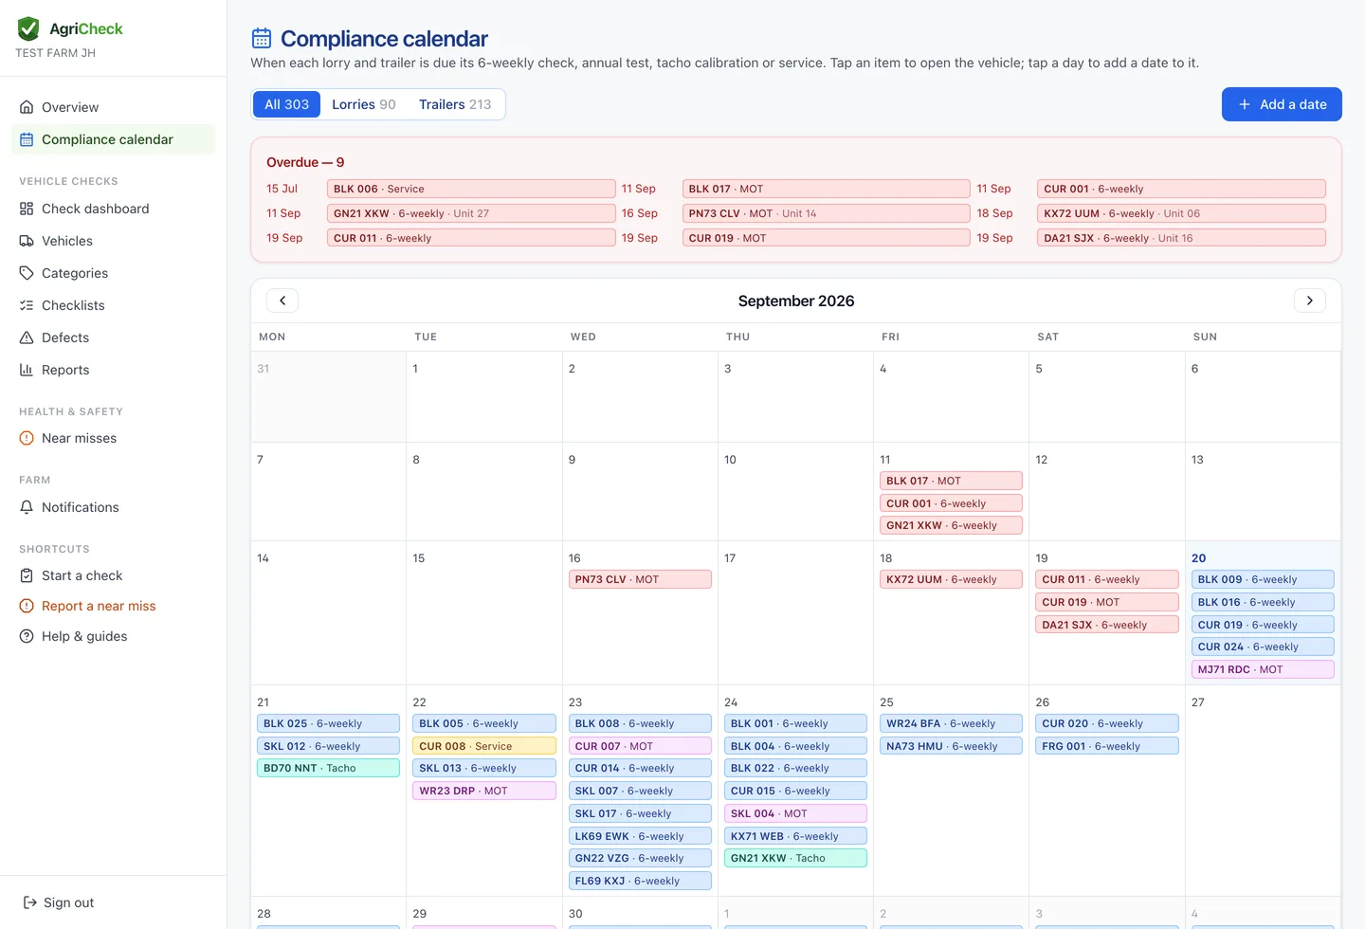The height and width of the screenshot is (929, 1365).
Task: Click the Notifications bell icon
Action: [x=27, y=507]
